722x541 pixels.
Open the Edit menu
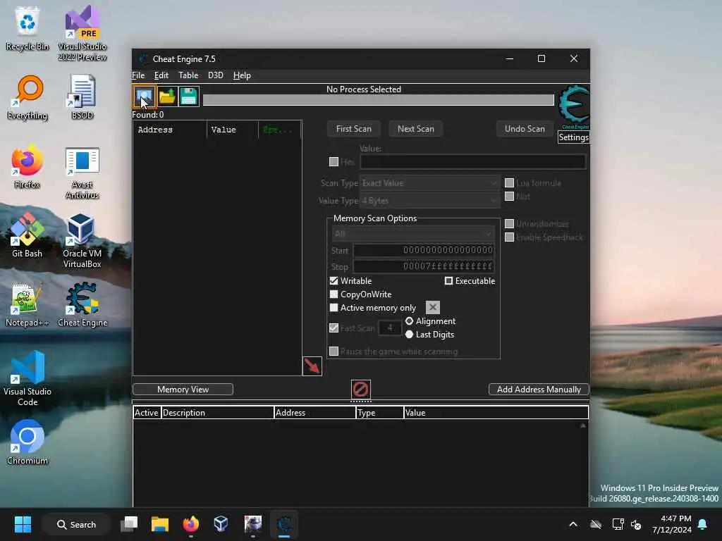pos(161,75)
